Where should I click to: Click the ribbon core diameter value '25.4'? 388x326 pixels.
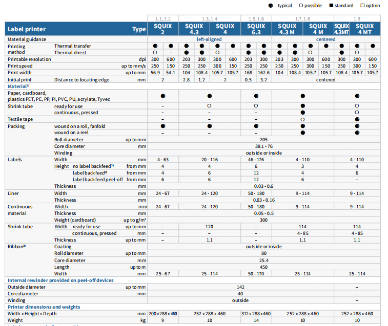point(264,260)
